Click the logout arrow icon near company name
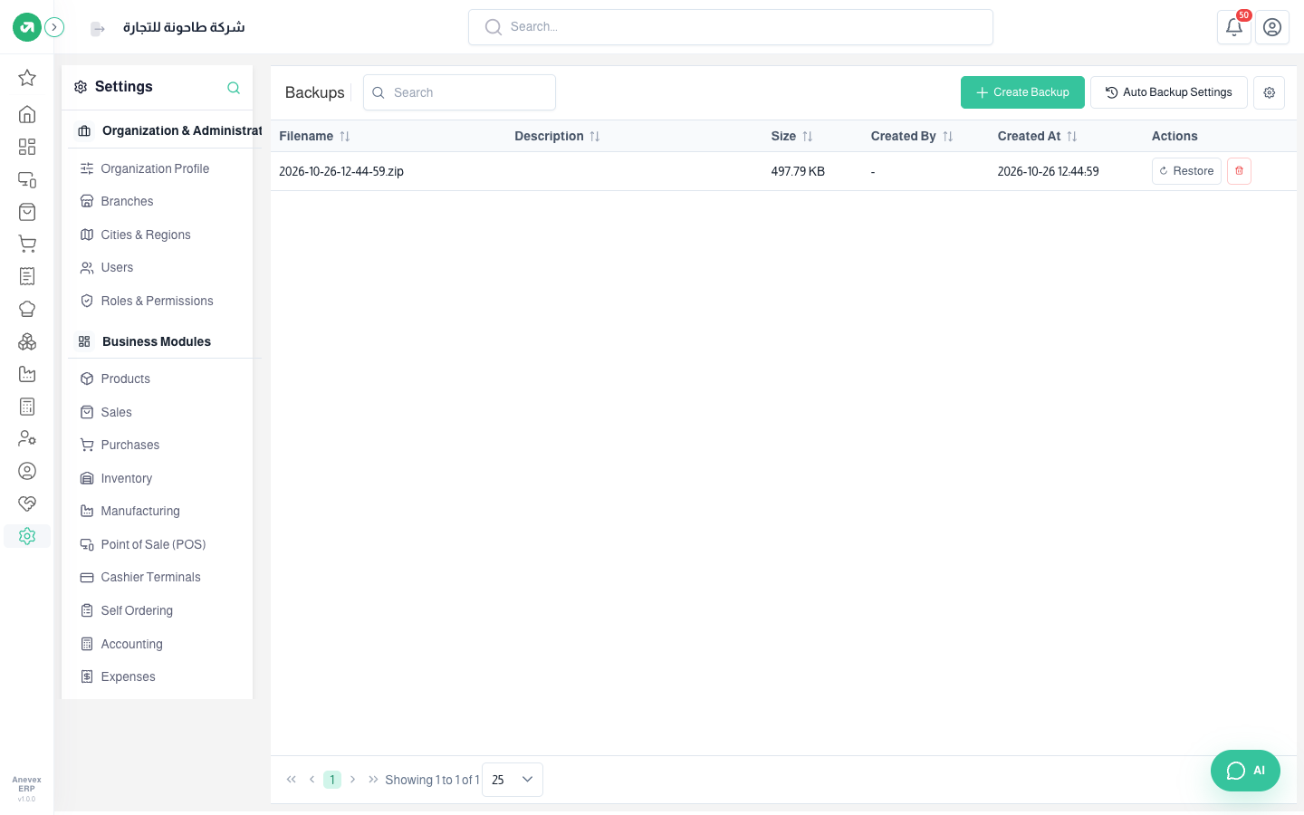 (x=98, y=29)
